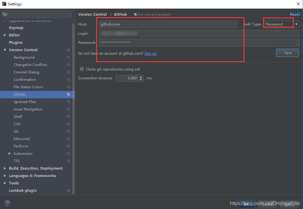Increase connection timeout with up arrow
This screenshot has width=303, height=209.
(141, 77)
